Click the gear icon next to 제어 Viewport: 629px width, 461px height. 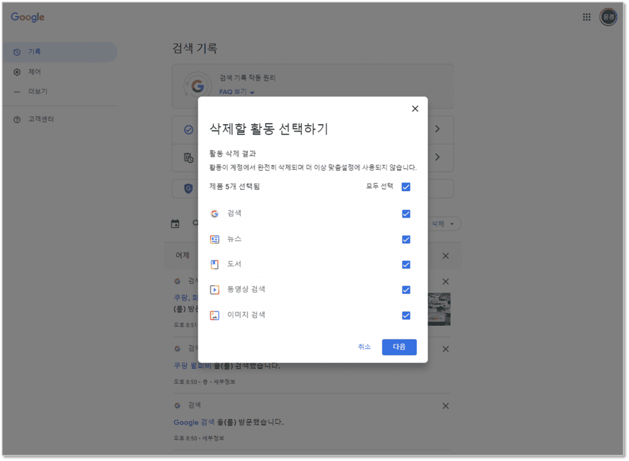coord(17,73)
